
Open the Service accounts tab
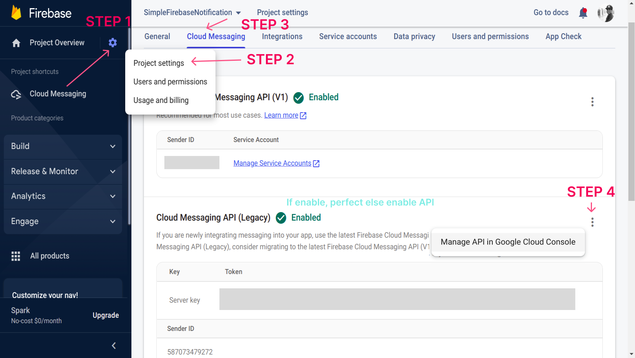(x=348, y=36)
